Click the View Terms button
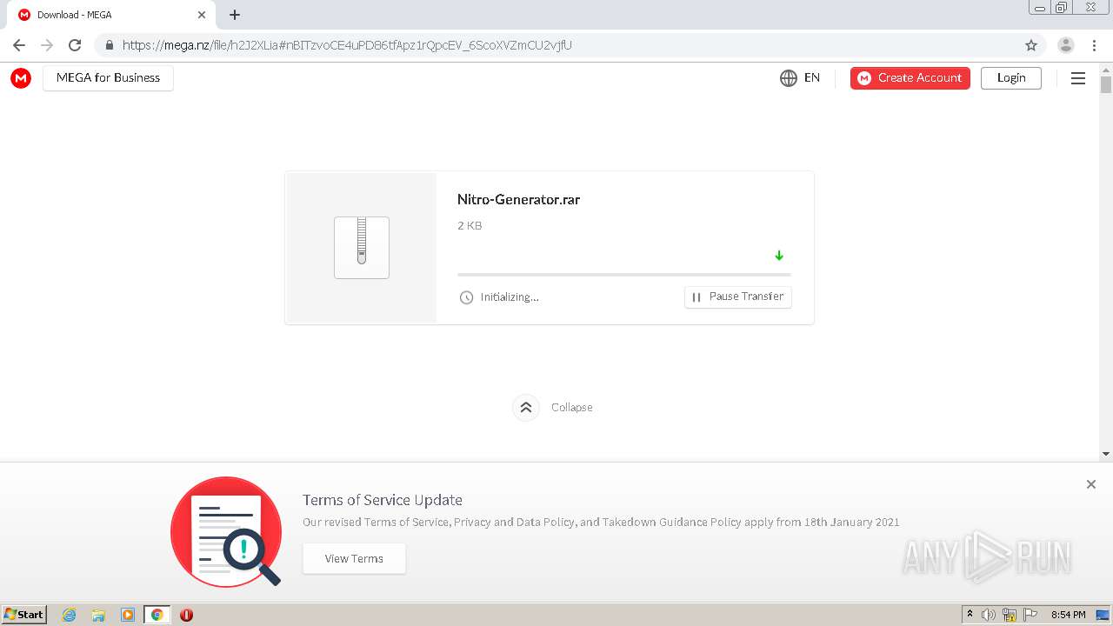 pyautogui.click(x=354, y=558)
